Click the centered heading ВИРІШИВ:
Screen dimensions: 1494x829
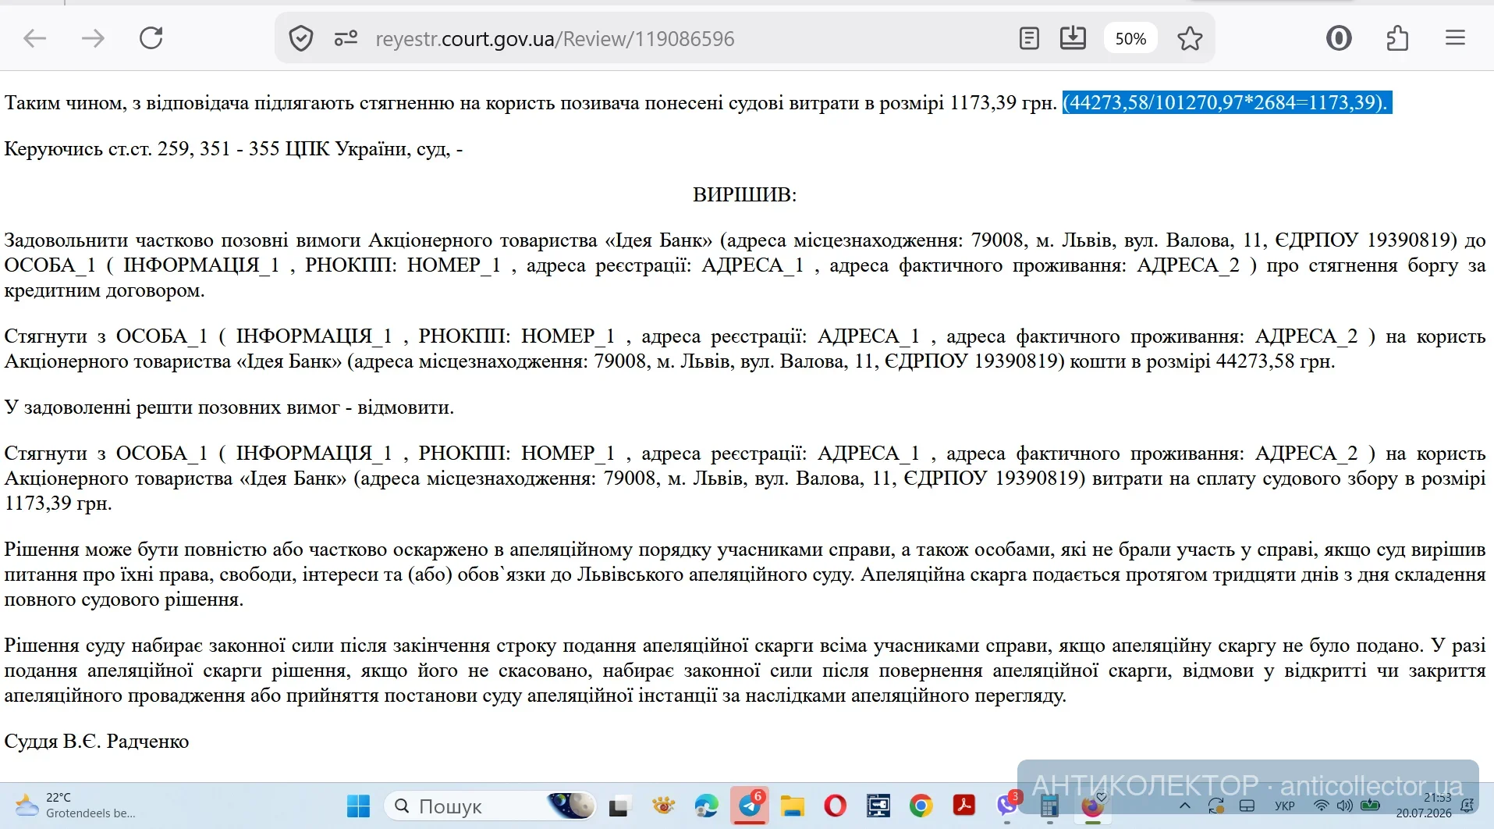(745, 194)
